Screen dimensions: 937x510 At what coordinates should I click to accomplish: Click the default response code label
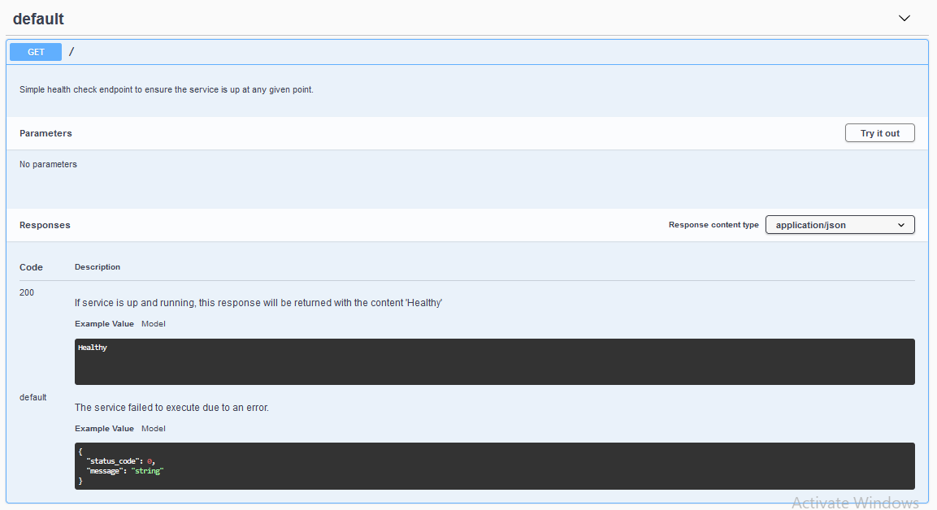click(33, 397)
